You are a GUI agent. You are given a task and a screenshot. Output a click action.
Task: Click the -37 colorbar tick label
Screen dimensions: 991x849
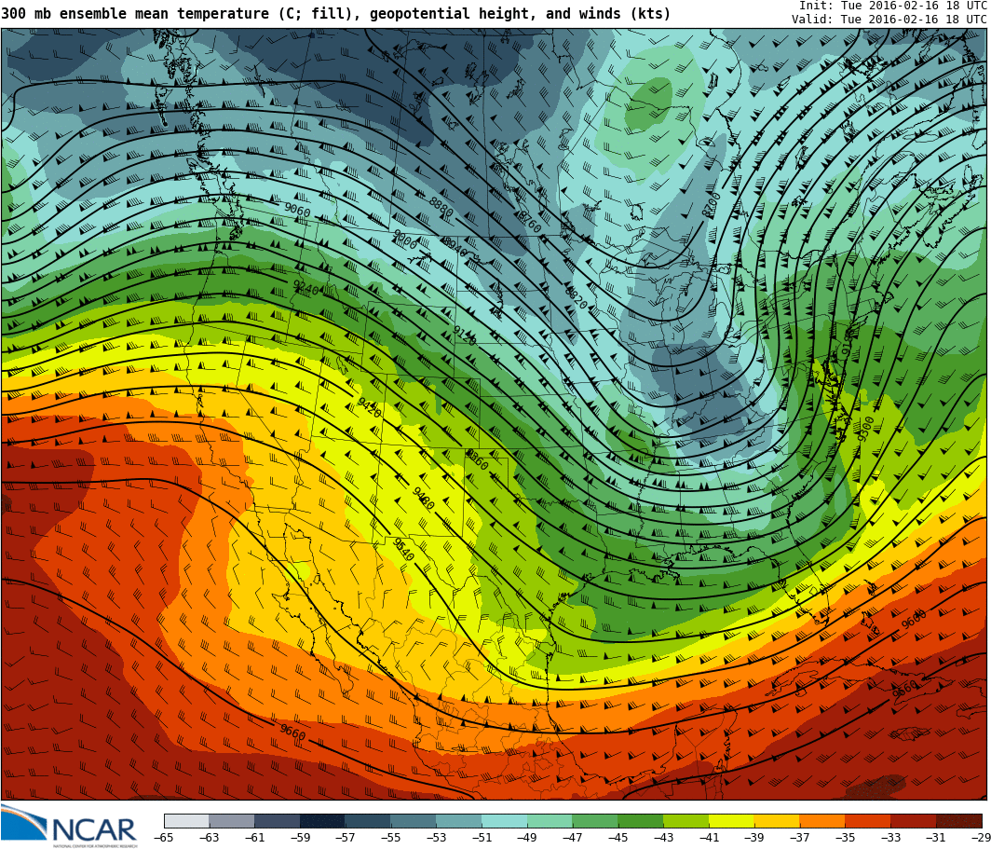[x=800, y=838]
